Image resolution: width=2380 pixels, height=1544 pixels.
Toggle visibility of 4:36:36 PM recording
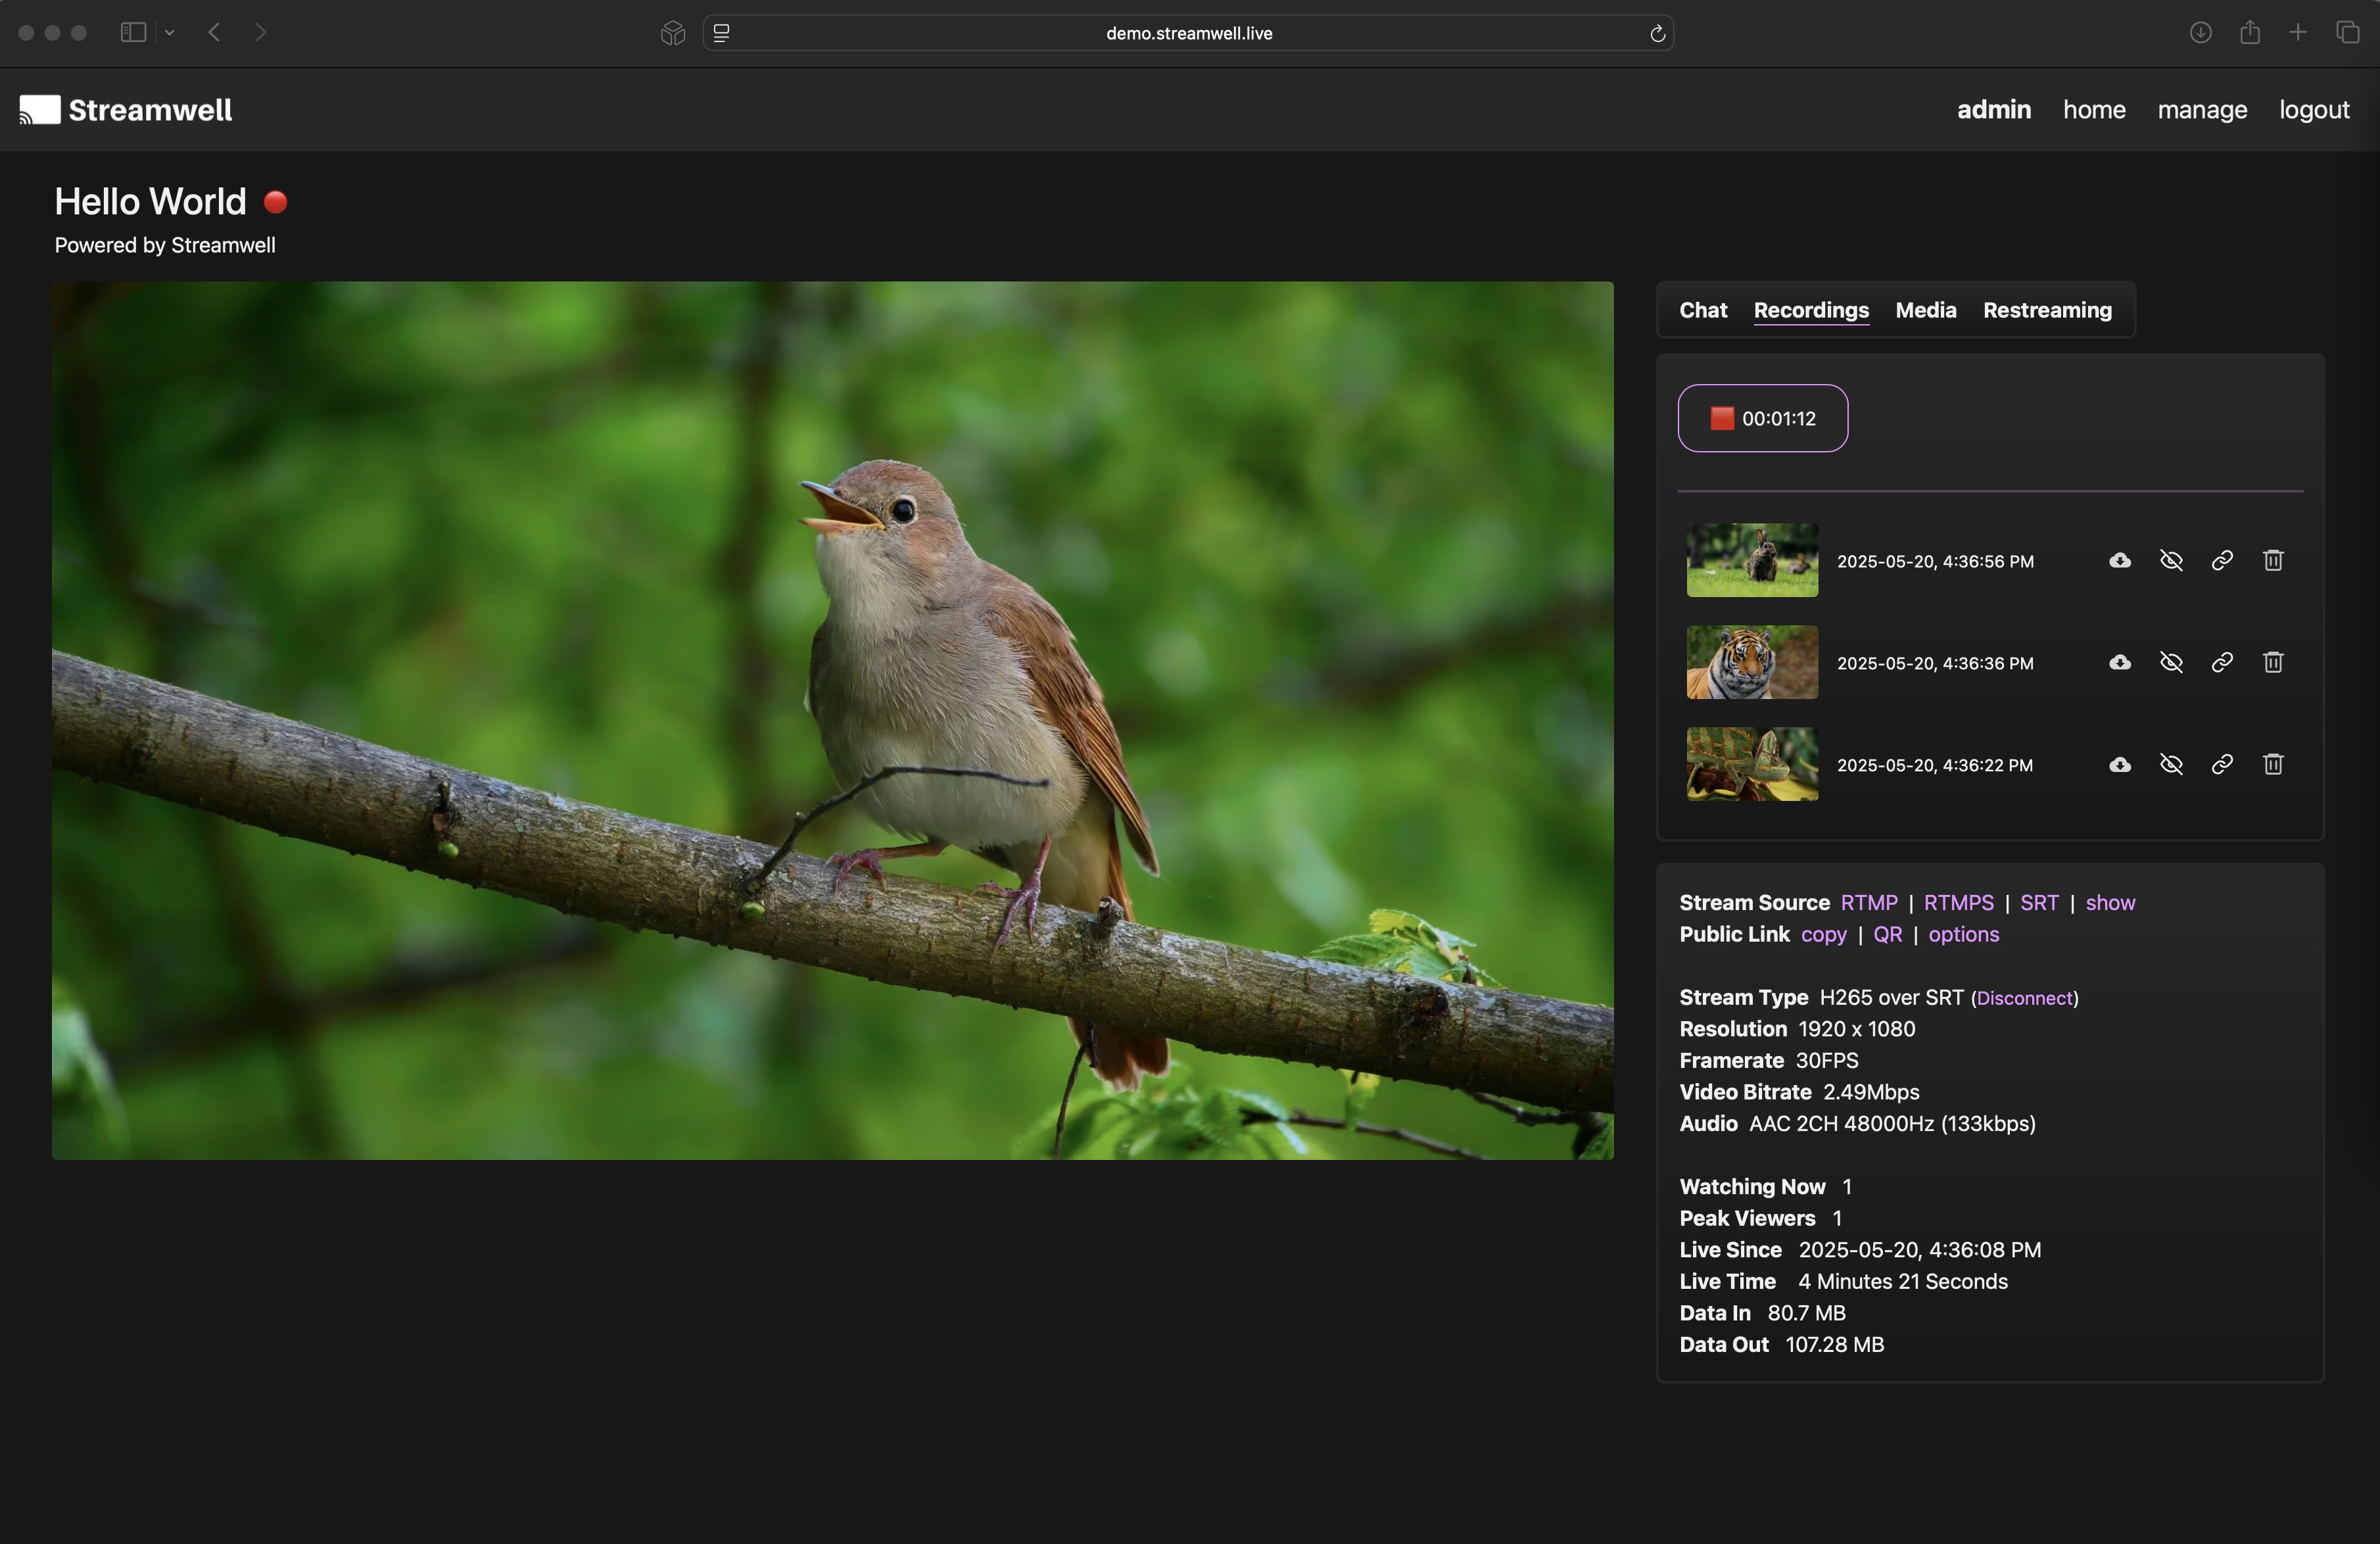click(x=2170, y=663)
